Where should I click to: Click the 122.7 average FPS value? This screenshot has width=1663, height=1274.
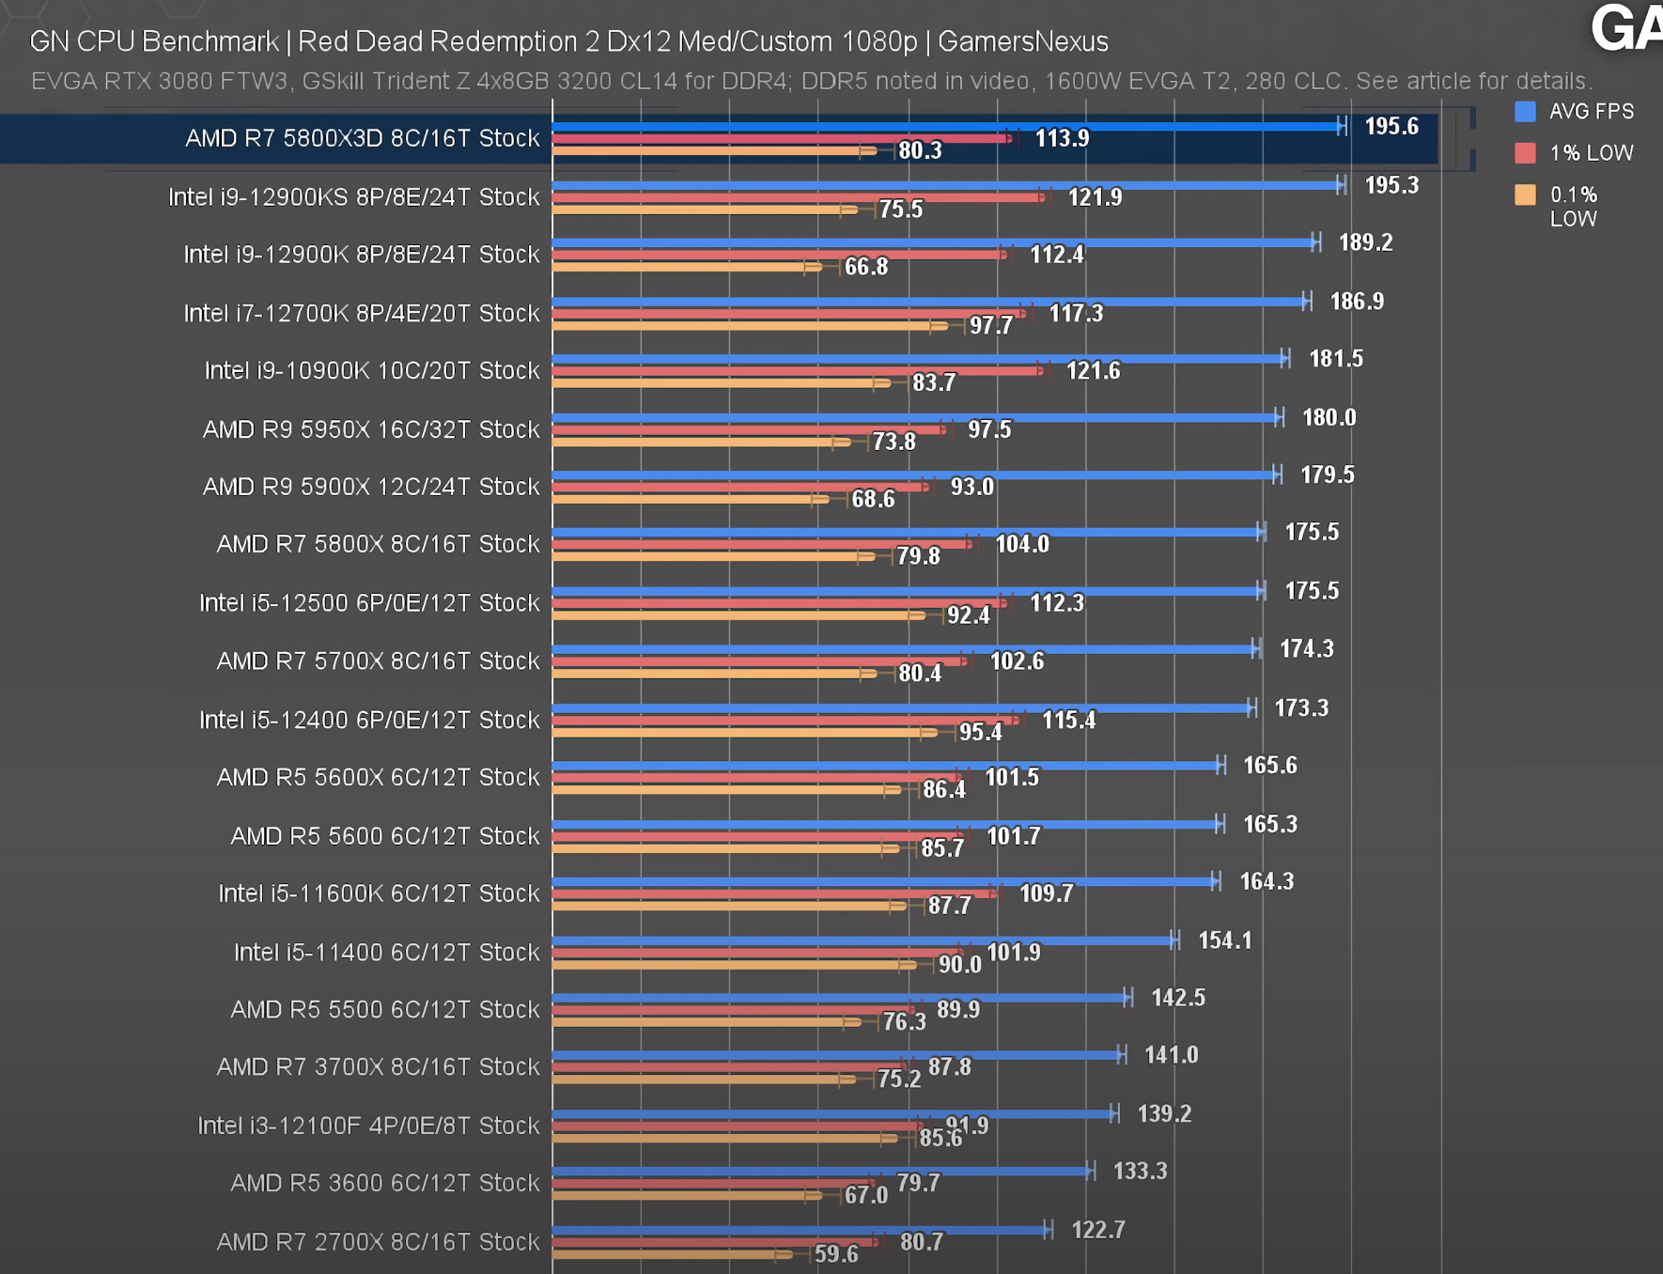click(1098, 1231)
